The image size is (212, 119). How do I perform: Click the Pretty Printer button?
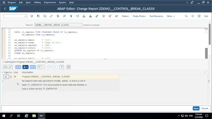coord(139,16)
